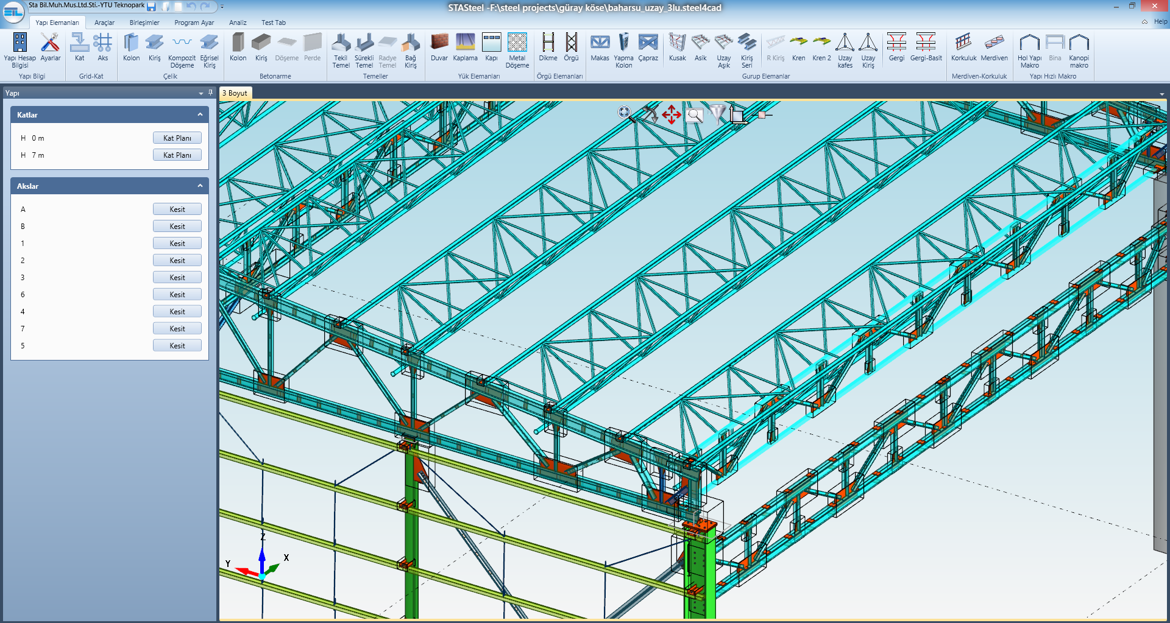The width and height of the screenshot is (1170, 623).
Task: Pin the Yapı panel
Action: pyautogui.click(x=210, y=93)
